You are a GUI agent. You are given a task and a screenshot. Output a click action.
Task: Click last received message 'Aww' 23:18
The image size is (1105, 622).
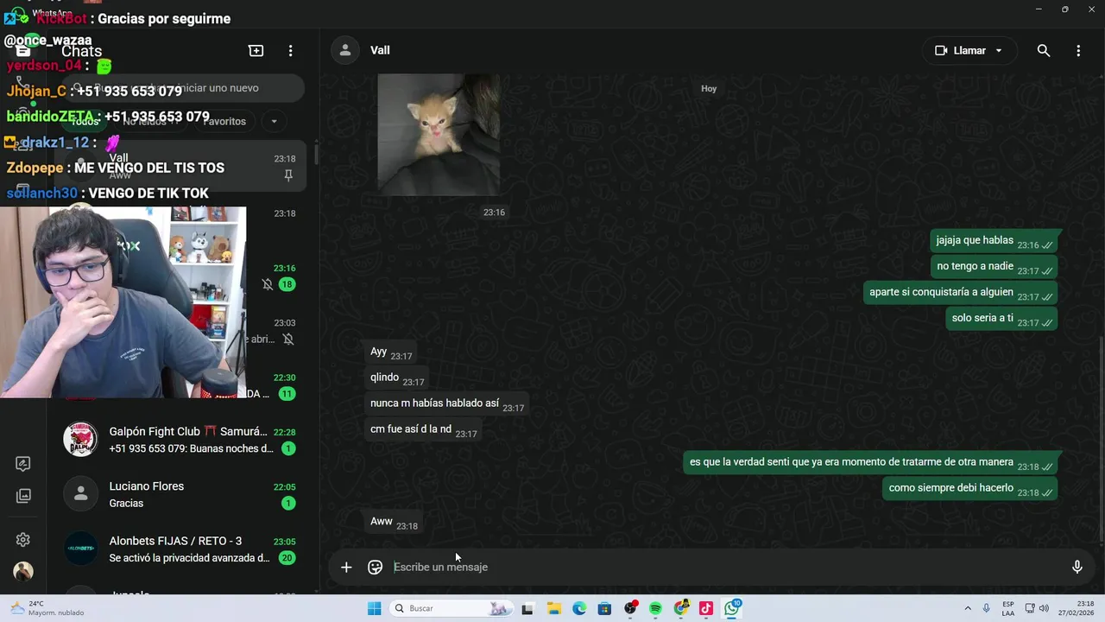pos(394,523)
